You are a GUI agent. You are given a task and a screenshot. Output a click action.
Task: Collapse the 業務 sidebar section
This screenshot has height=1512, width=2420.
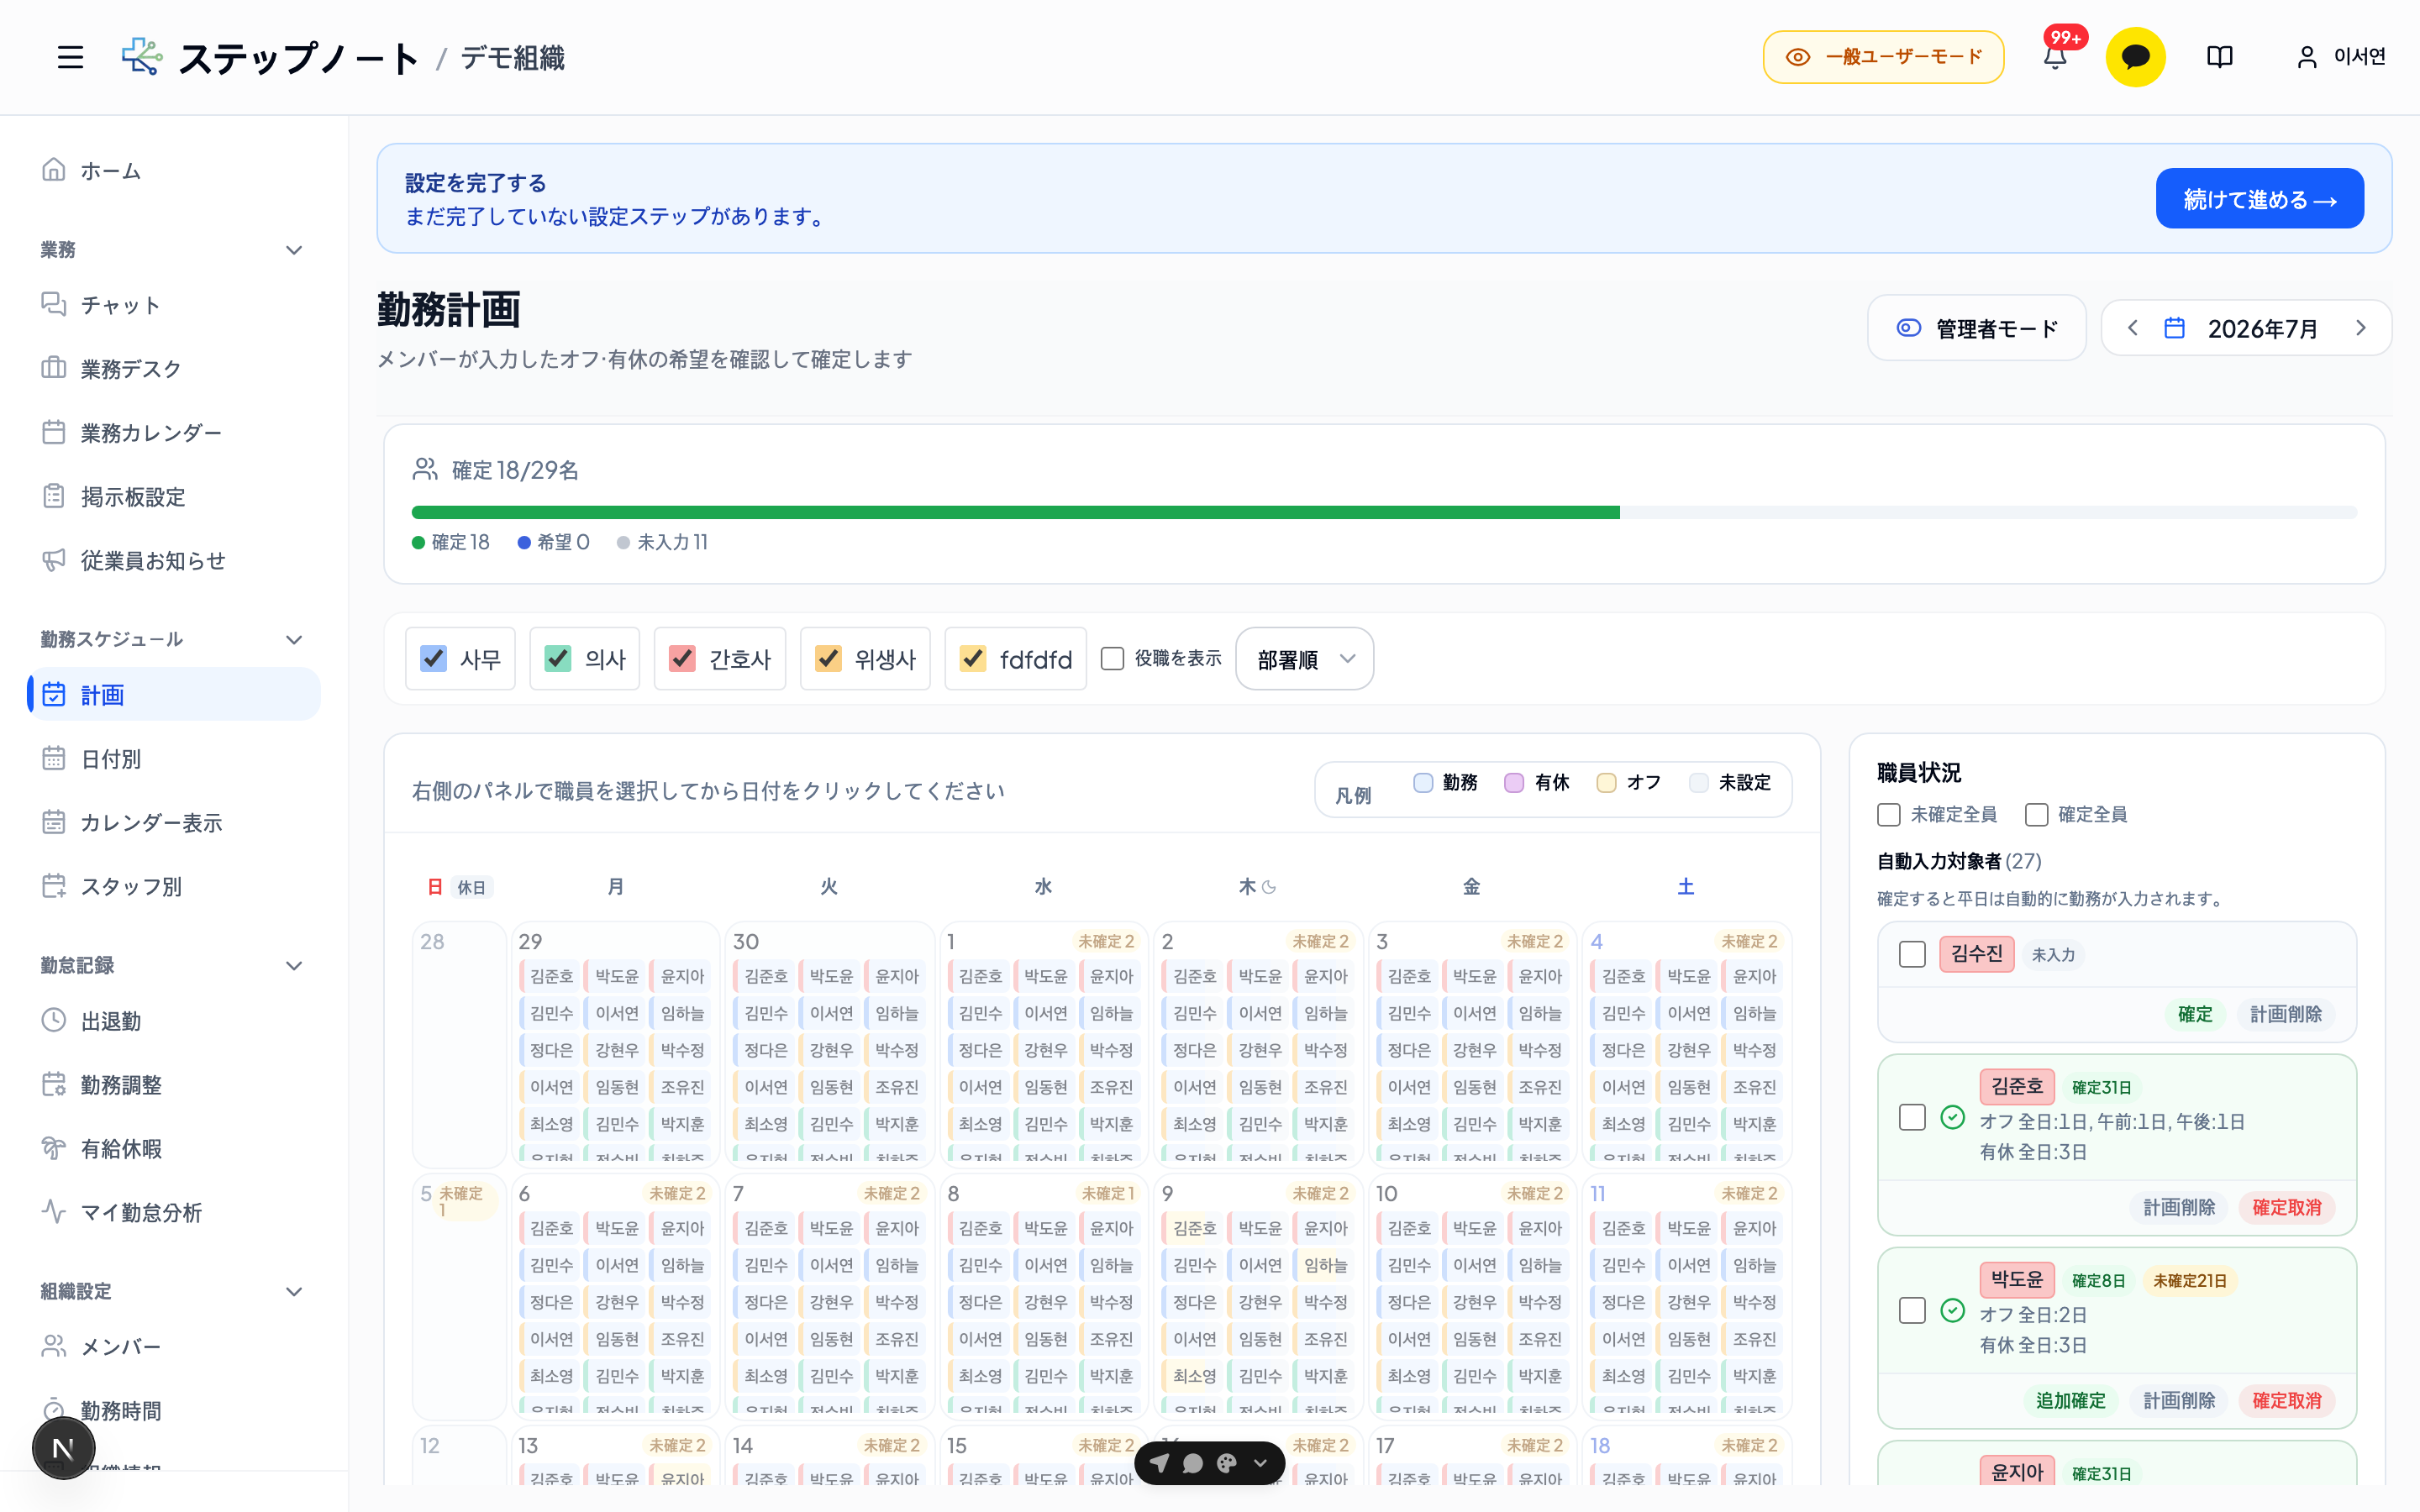pos(294,250)
